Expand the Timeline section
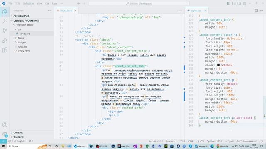Image resolution: width=266 pixels, height=149 pixels. pyautogui.click(x=32, y=137)
